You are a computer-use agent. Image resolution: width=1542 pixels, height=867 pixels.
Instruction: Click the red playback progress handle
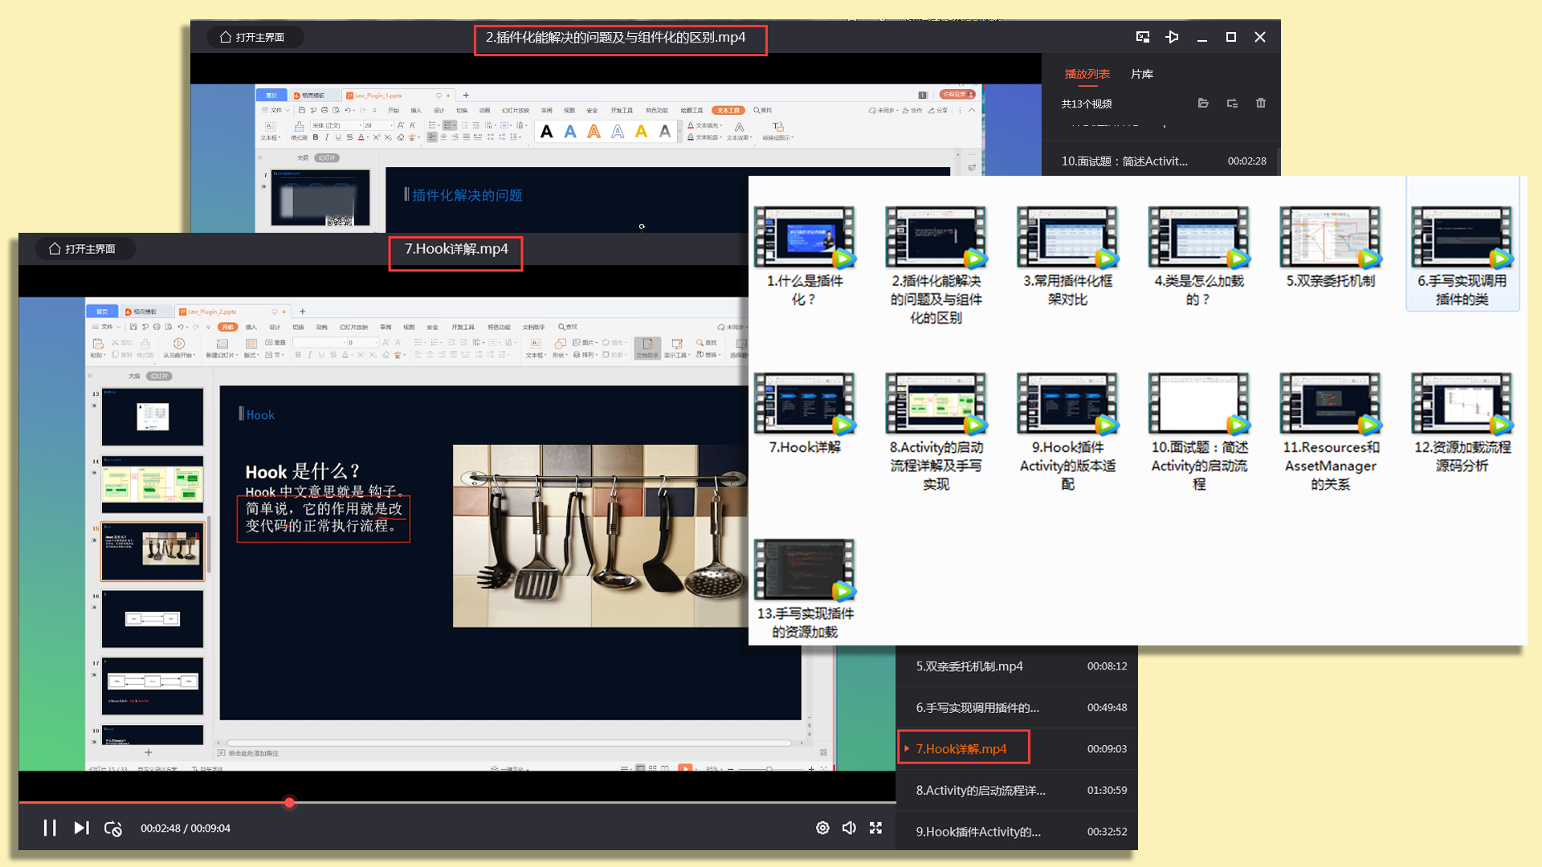point(289,802)
